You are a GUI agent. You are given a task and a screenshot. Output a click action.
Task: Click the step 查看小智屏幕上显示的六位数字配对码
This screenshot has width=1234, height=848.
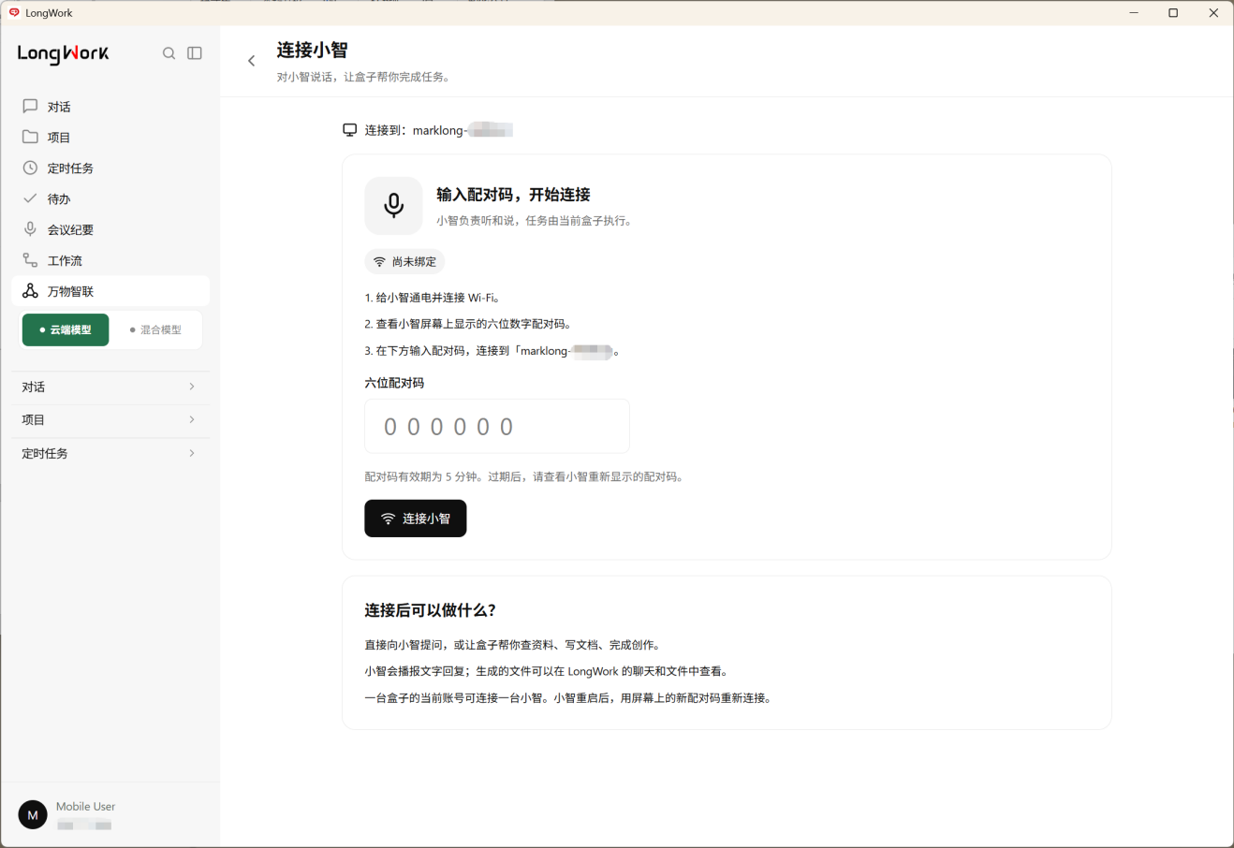coord(468,324)
